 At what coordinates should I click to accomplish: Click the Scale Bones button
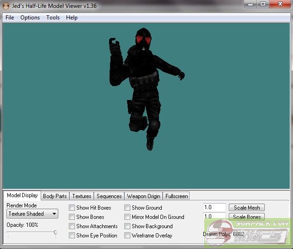tap(247, 217)
